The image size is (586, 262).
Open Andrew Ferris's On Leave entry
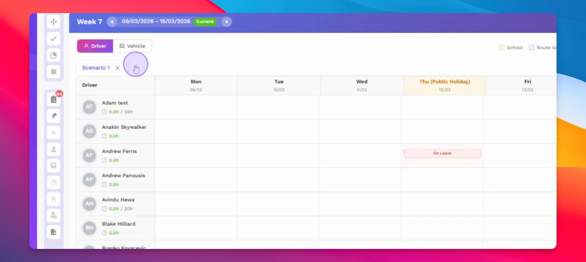[442, 154]
